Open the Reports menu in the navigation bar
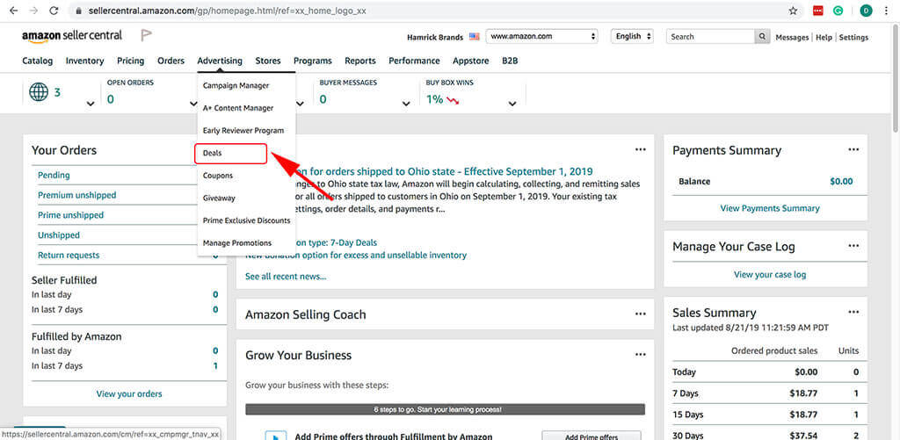Screen dimensions: 900x440 359,61
